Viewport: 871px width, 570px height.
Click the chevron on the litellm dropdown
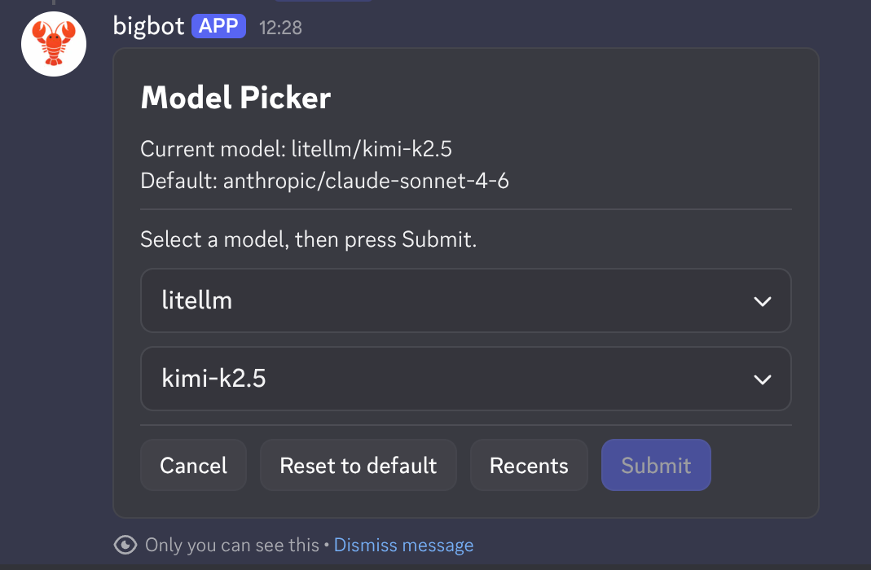click(763, 300)
